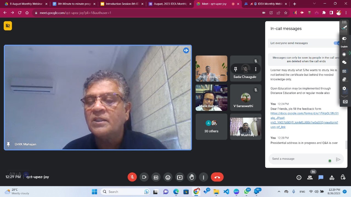The image size is (351, 197).
Task: Show the people list icon
Action: point(310,178)
